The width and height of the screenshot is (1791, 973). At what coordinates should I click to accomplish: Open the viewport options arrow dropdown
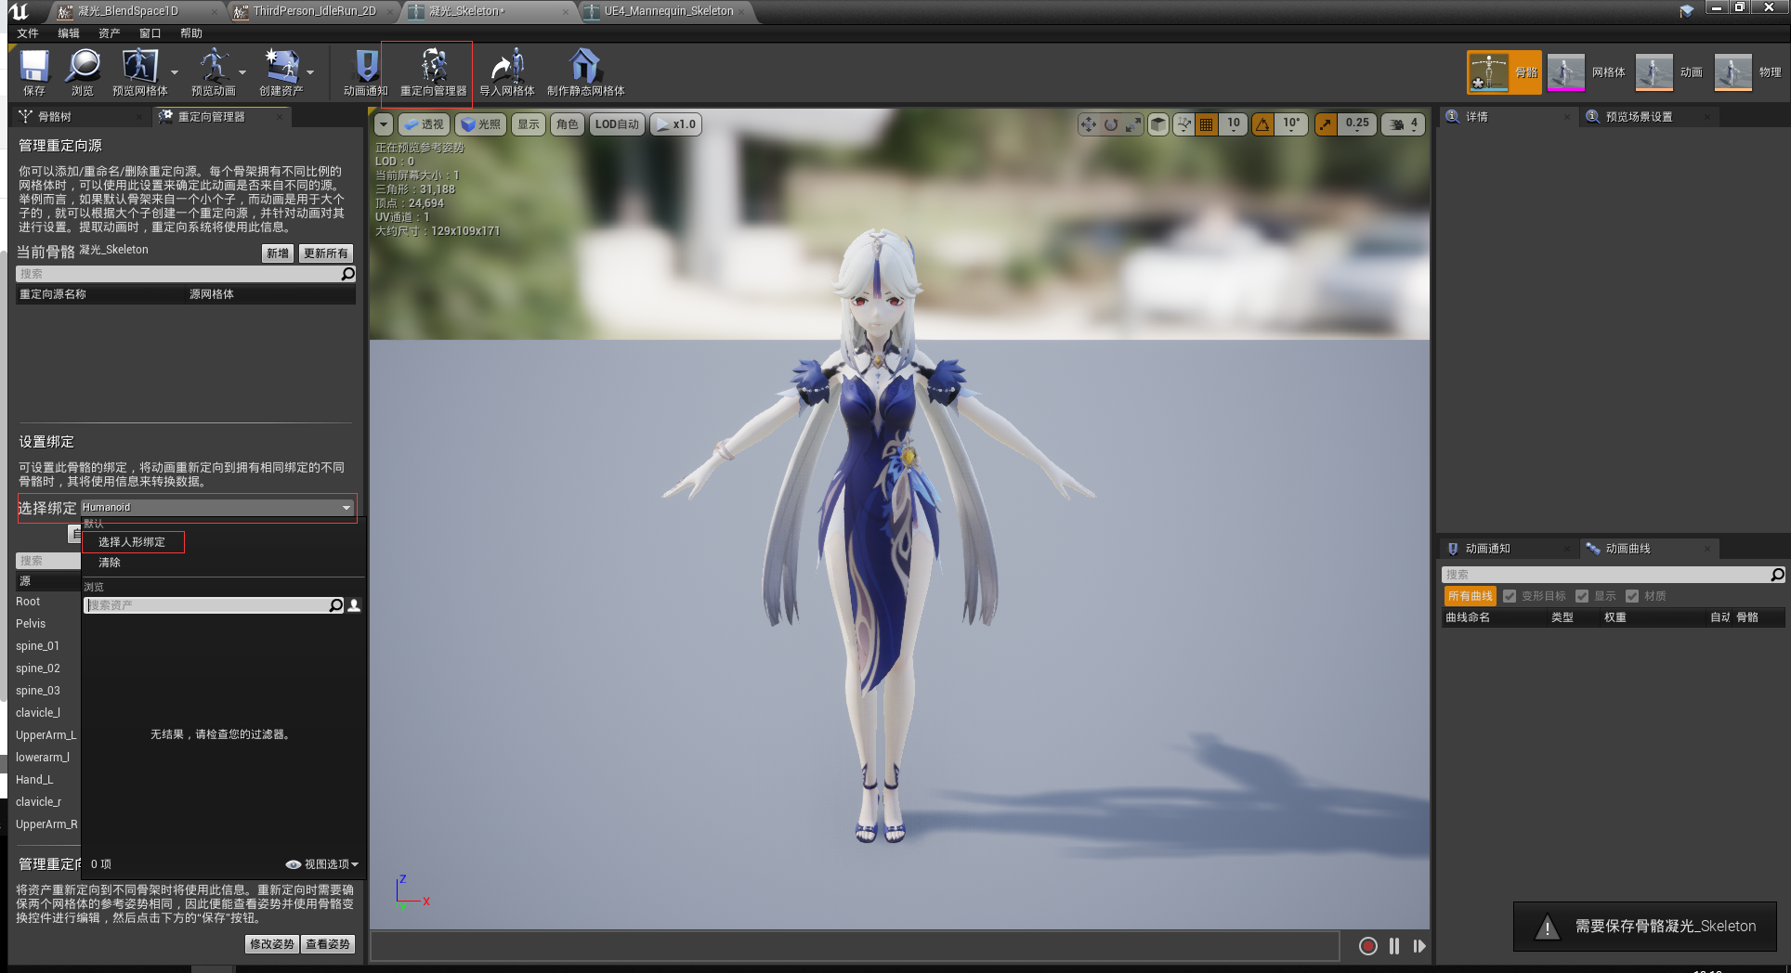384,124
